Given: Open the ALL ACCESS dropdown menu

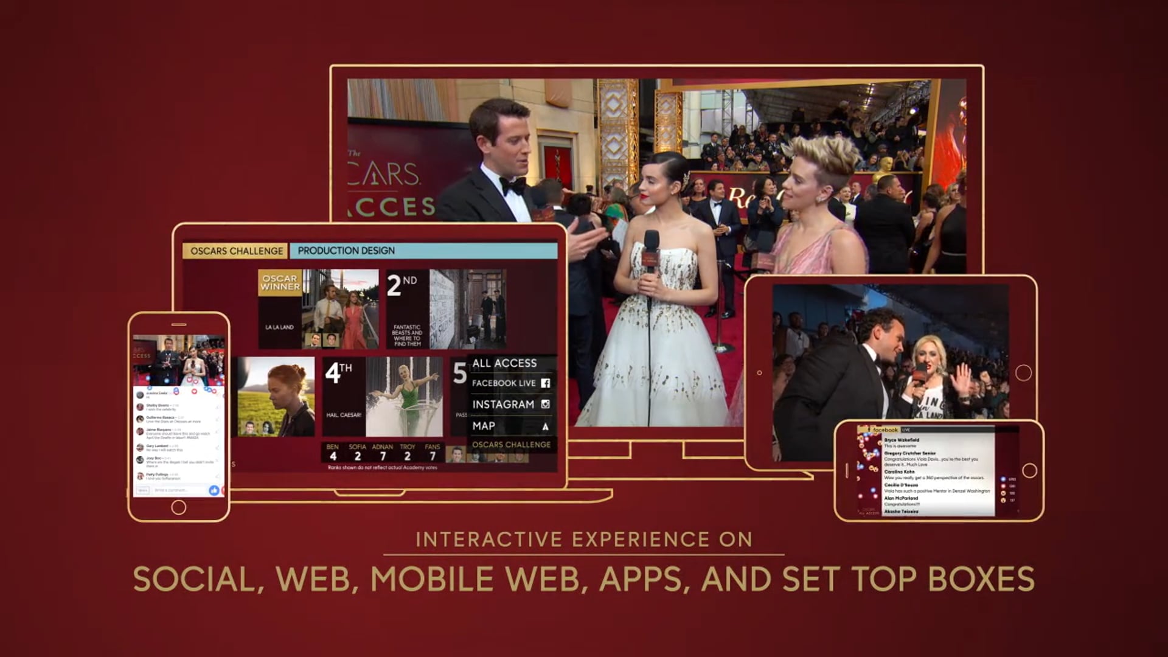Looking at the screenshot, I should point(505,363).
